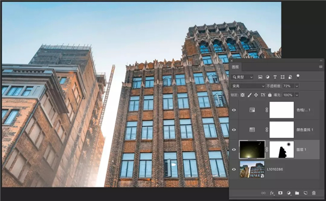
Task: Filter layers by smart object icon
Action: click(290, 77)
